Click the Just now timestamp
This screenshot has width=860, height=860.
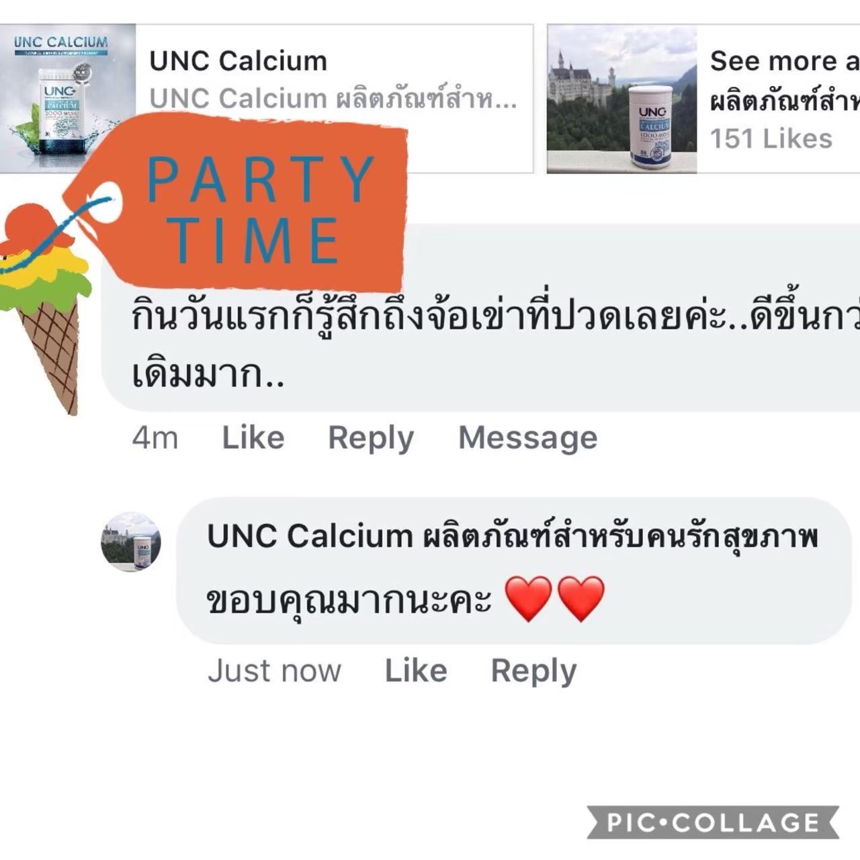coord(274,671)
